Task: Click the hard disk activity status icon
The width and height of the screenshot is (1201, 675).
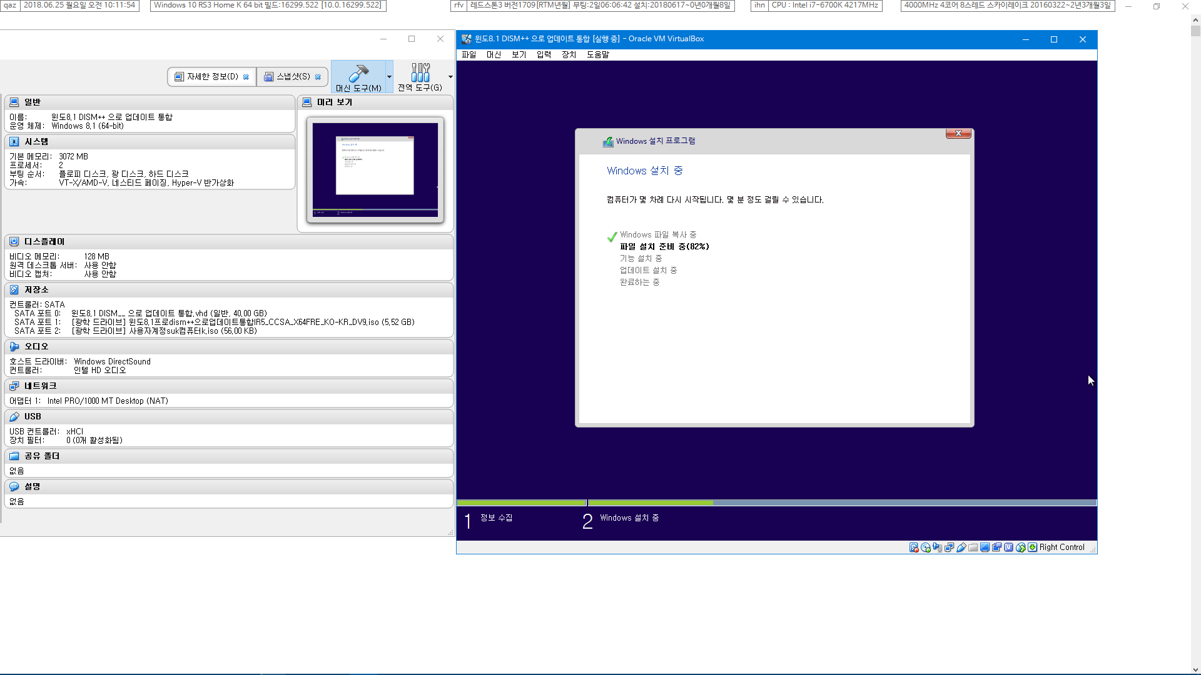Action: pos(914,547)
